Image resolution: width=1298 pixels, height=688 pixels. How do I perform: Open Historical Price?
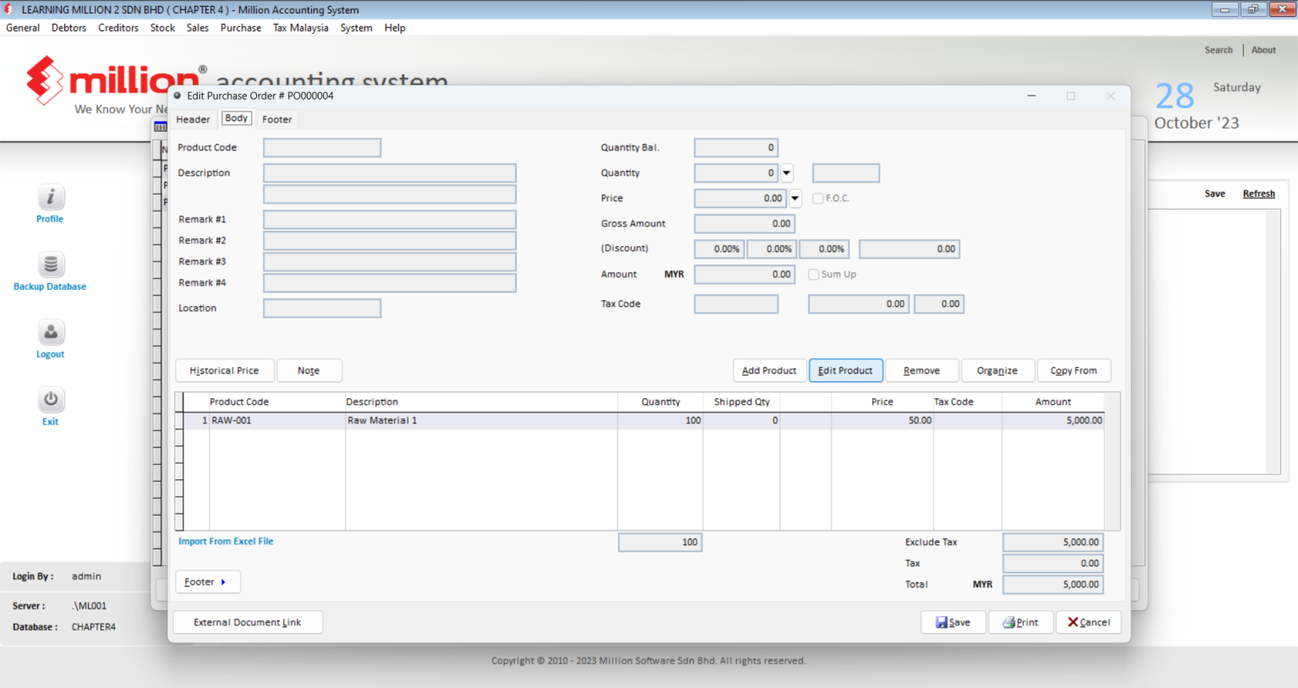225,370
